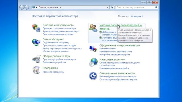This screenshot has height=102, width=182.
Task: Open the Appearance and Personalization monitor icon
Action: point(93,49)
